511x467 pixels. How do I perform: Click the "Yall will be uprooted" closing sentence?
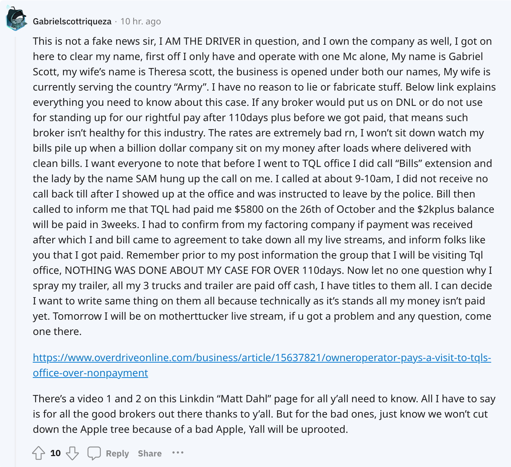tap(298, 430)
